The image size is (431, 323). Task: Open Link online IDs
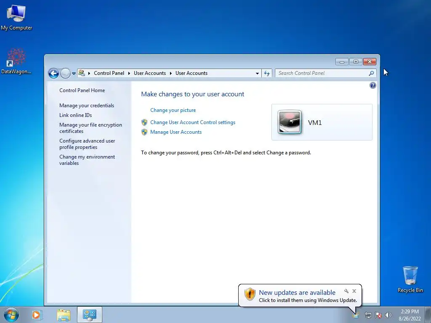coord(76,115)
